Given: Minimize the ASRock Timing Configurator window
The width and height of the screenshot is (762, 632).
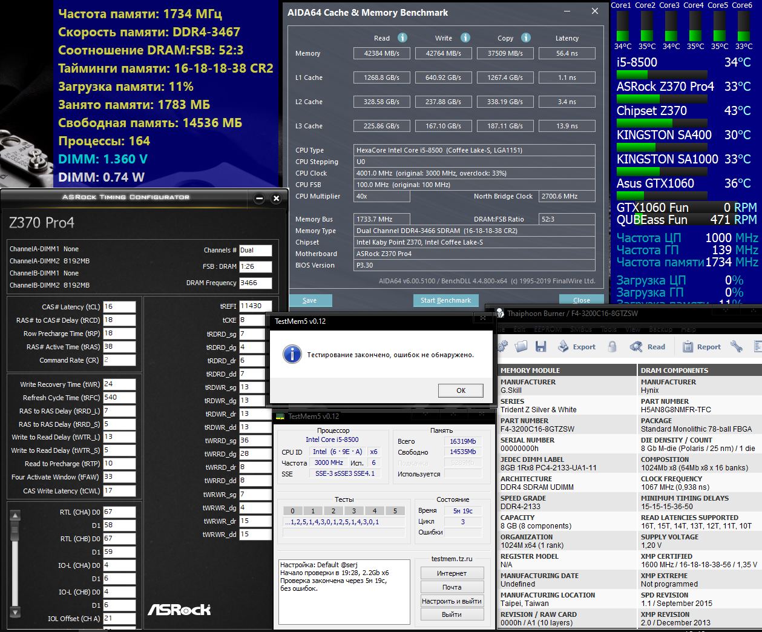Looking at the screenshot, I should (259, 198).
